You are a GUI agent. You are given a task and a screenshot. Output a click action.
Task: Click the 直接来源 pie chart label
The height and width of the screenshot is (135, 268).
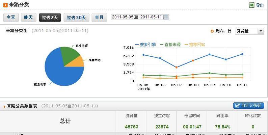82,46
